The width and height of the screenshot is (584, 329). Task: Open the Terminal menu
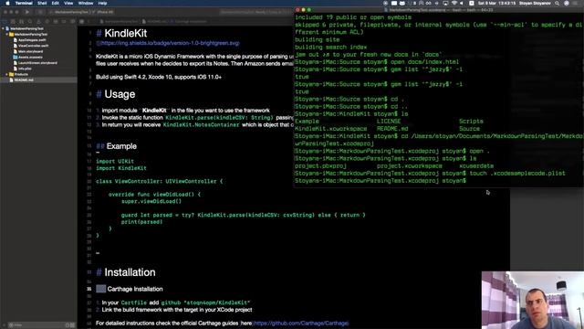click(24, 3)
